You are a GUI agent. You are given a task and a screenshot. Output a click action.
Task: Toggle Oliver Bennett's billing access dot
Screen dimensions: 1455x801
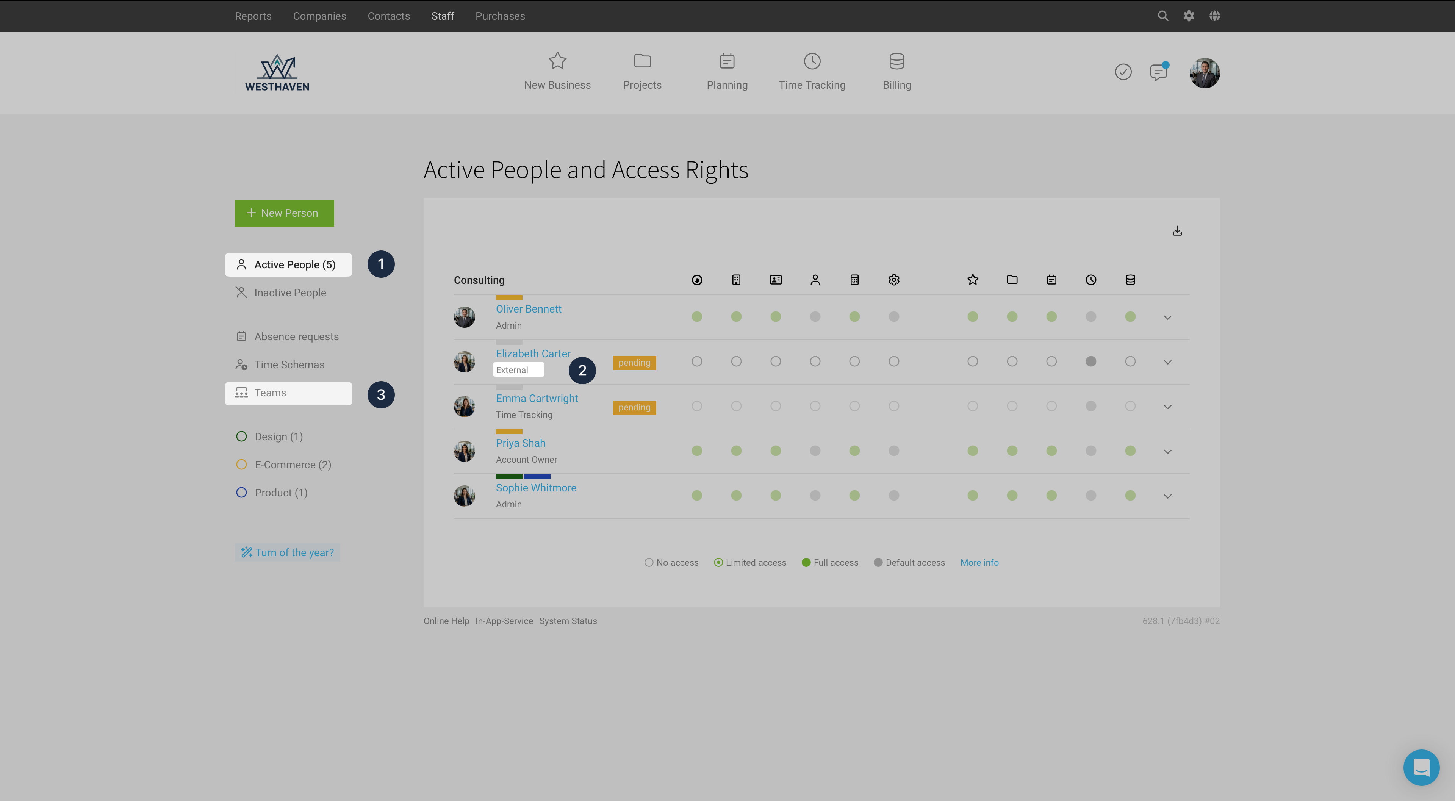point(1130,317)
